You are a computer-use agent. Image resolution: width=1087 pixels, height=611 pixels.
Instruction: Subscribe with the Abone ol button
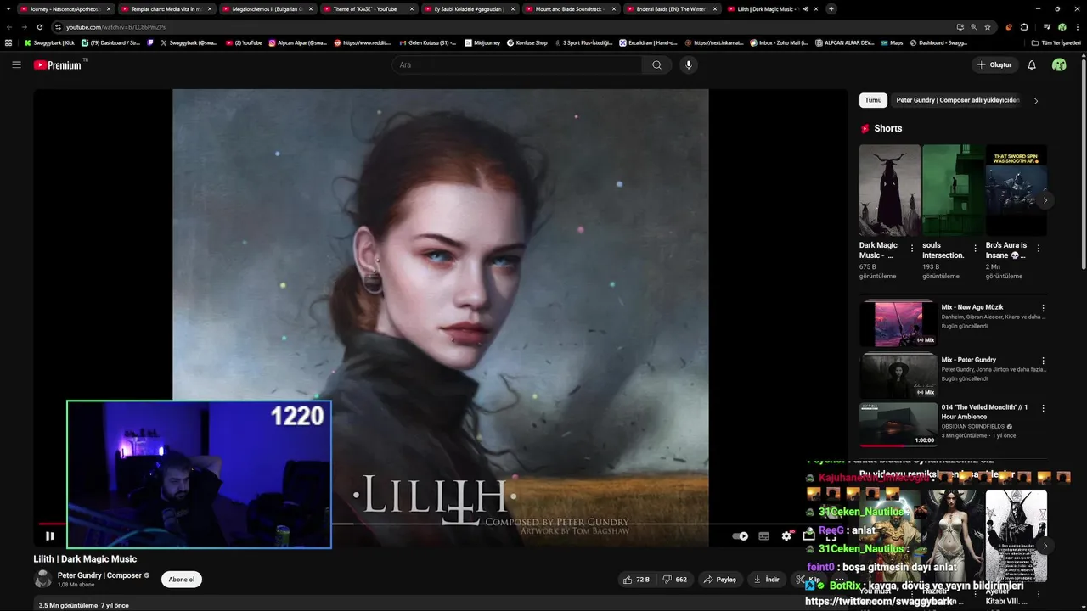(x=182, y=580)
